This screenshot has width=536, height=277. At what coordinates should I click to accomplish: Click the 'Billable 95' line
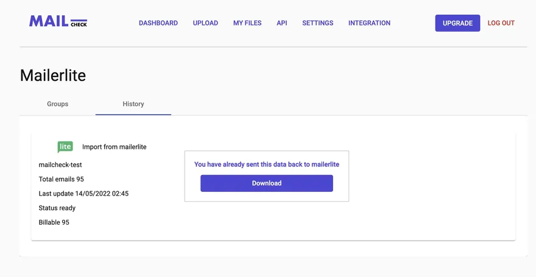(54, 222)
